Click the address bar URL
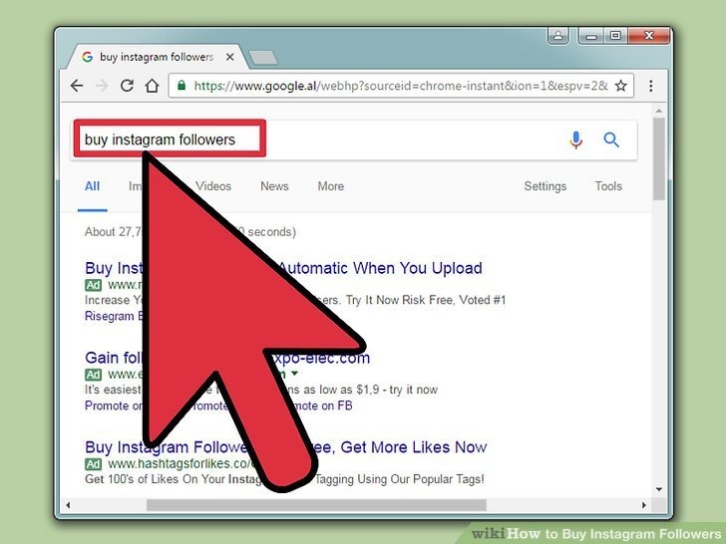726x544 pixels. coord(401,86)
